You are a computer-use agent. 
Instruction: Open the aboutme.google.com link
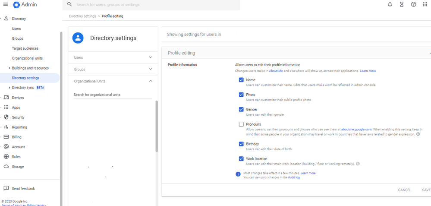(356, 129)
